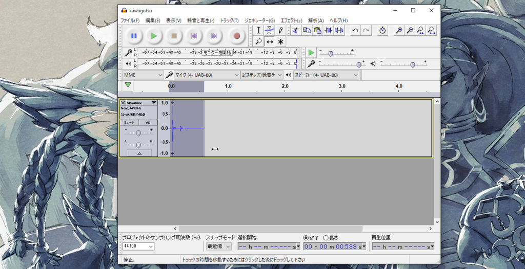The width and height of the screenshot is (525, 269).
Task: Select the Zoom magnifier tool
Action: (258, 41)
